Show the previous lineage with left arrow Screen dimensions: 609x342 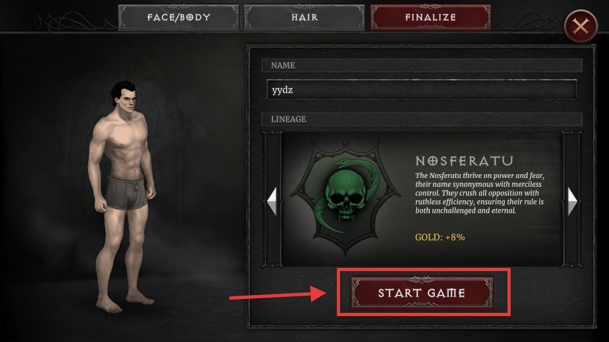[x=272, y=201]
